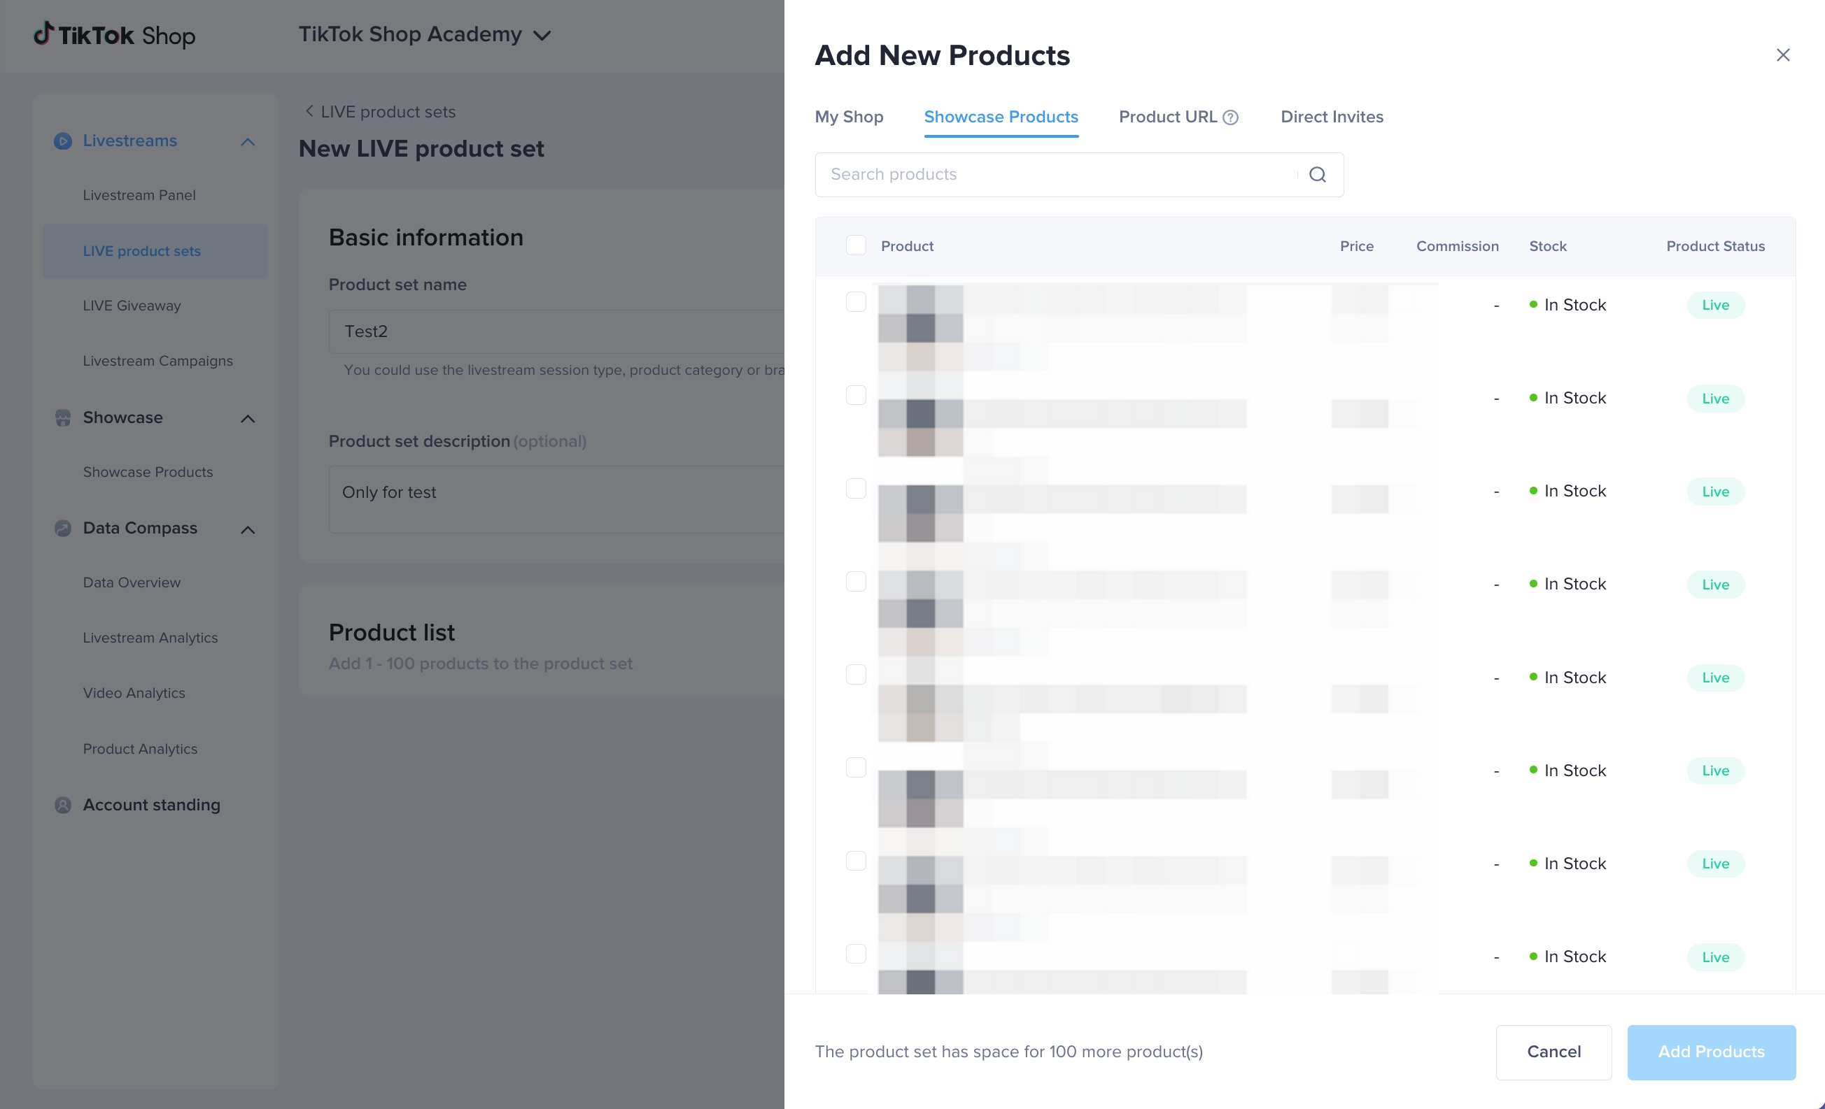Collapse the Livestreams section chevron
1825x1109 pixels.
point(248,141)
